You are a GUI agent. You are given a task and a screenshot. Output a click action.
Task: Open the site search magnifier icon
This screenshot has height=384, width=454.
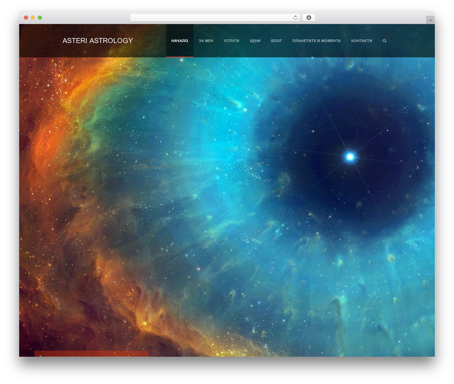(384, 41)
